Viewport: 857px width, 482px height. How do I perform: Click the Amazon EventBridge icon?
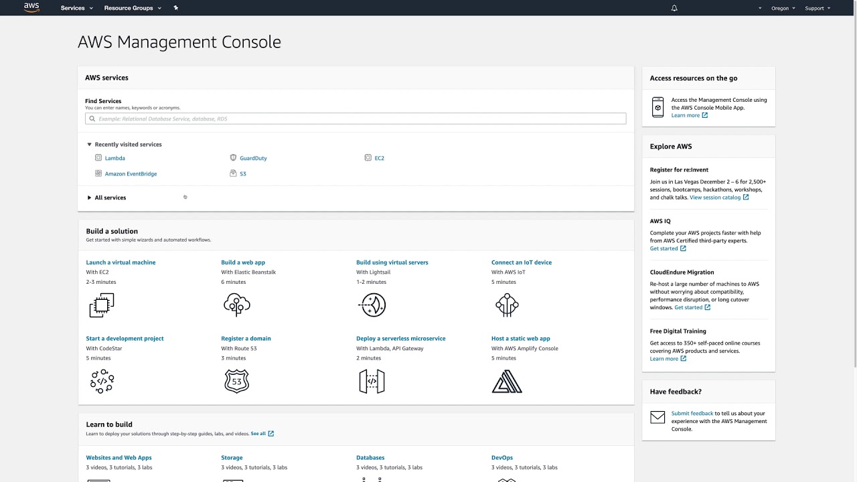[x=98, y=173]
